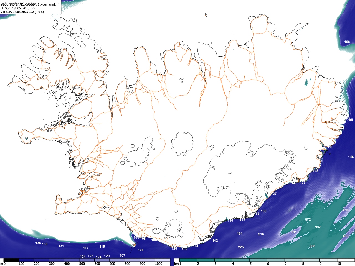Select the 1000 tick label on meter scale
Screen dimensions: 355x266
[x=159, y=264]
